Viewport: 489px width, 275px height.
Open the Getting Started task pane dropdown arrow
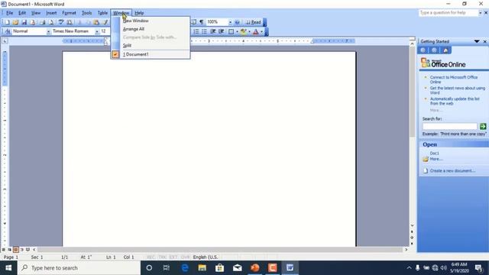(x=477, y=41)
